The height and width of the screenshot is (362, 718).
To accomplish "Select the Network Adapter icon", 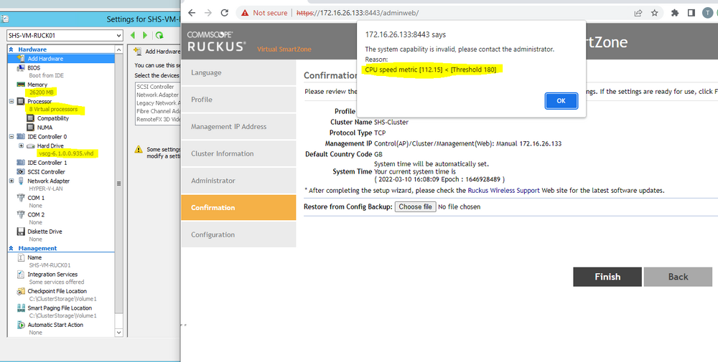I will (21, 181).
